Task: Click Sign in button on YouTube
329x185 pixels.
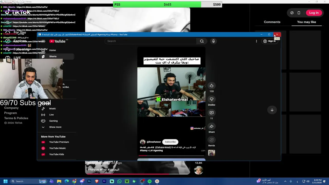Action: [269, 41]
